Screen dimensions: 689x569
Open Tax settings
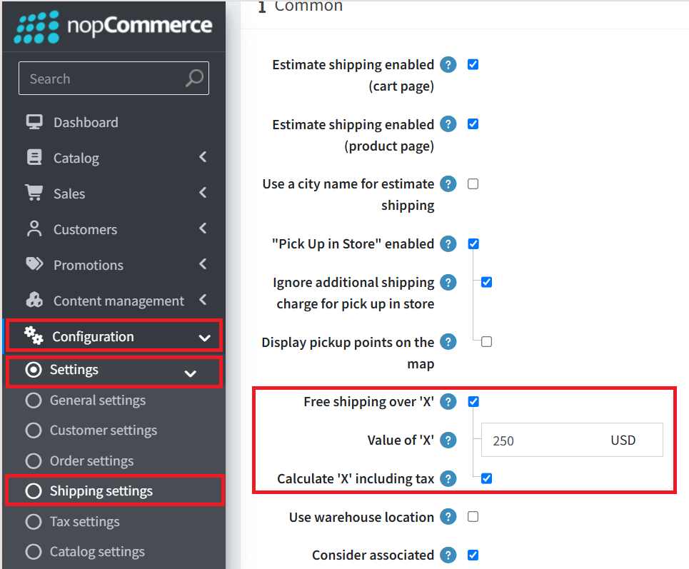[x=84, y=522]
